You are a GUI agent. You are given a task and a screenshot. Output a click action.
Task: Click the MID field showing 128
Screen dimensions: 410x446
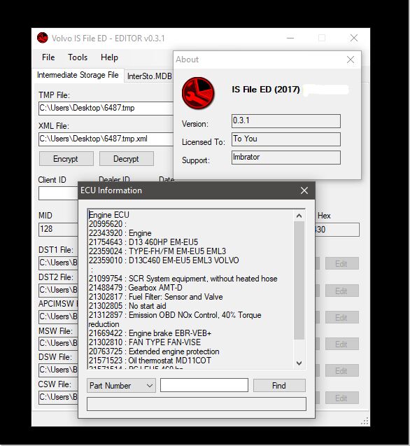58,229
